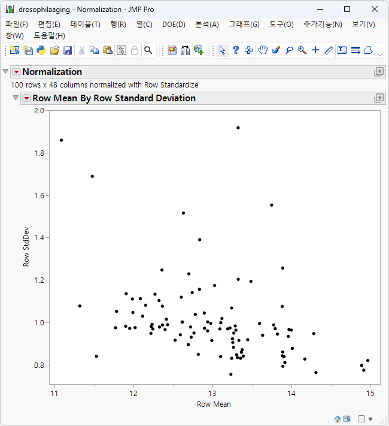Select the Crosshairs plus tool
The height and width of the screenshot is (426, 389).
tap(315, 50)
